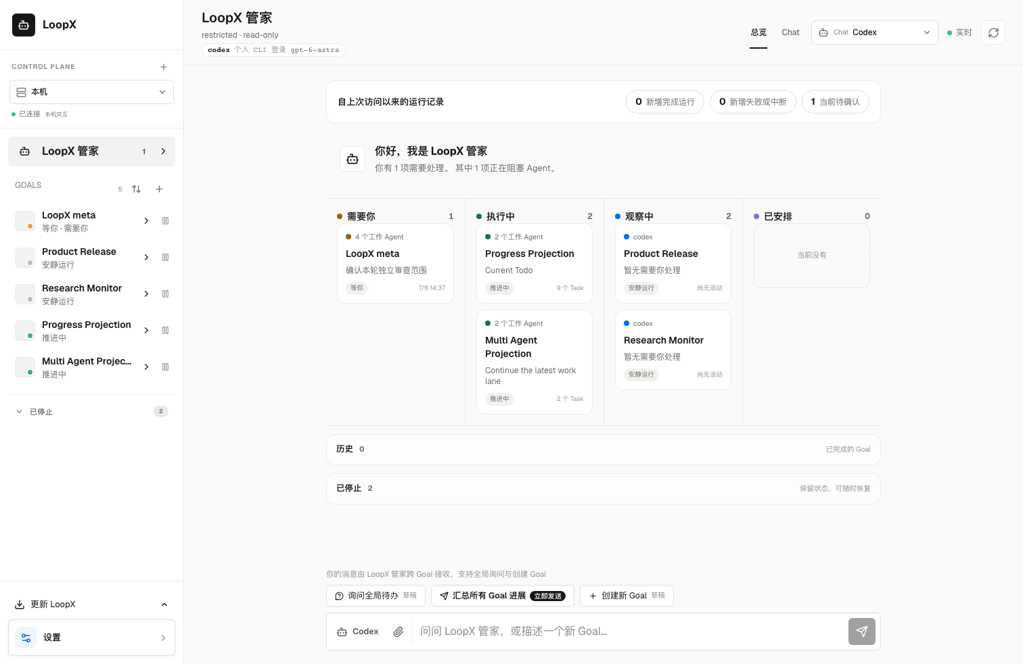Viewport: 1023px width, 664px height.
Task: Click the plus icon next to CONTROL PLANE
Action: 164,67
